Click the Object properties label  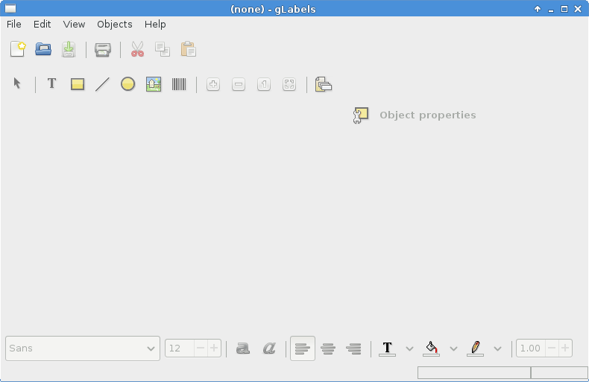click(x=428, y=115)
